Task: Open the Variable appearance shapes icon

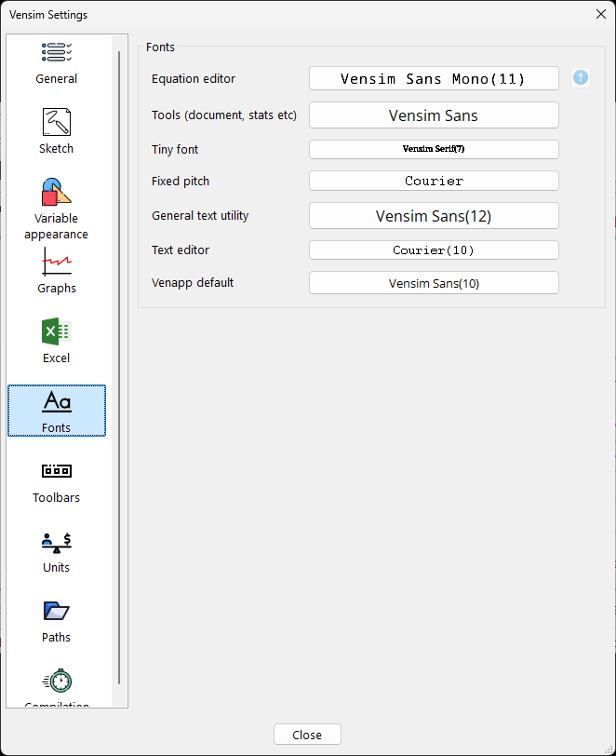Action: [57, 193]
